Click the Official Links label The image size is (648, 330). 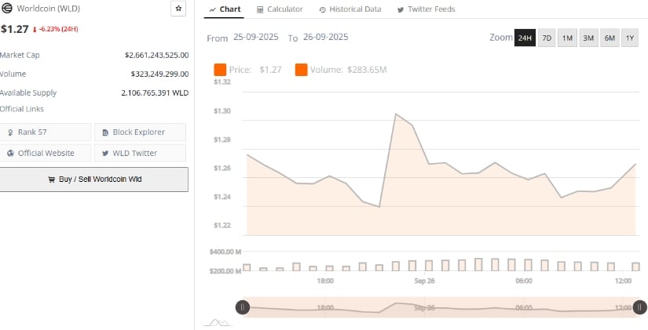21,109
